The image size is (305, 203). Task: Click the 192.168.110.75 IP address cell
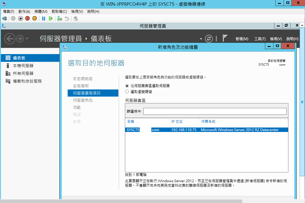[184, 130]
